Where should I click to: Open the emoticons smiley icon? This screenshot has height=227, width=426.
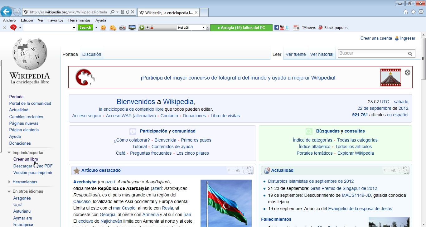[x=103, y=27]
